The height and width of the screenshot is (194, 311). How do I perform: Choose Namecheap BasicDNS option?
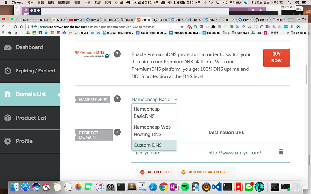click(154, 113)
